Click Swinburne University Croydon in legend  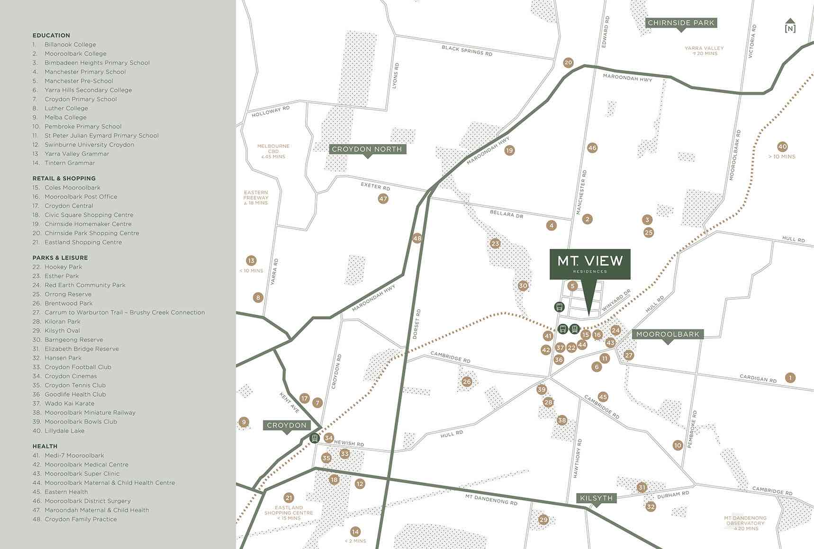pyautogui.click(x=89, y=145)
